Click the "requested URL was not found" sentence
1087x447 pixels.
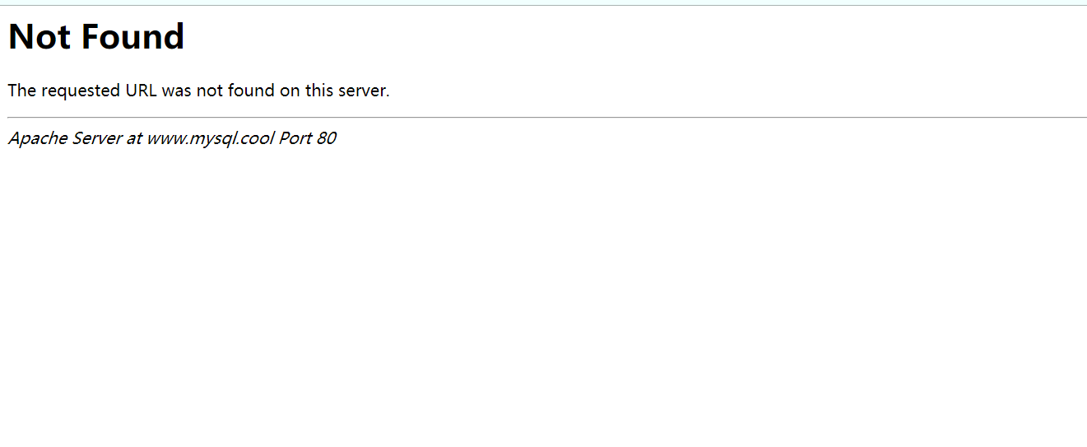[x=198, y=91]
